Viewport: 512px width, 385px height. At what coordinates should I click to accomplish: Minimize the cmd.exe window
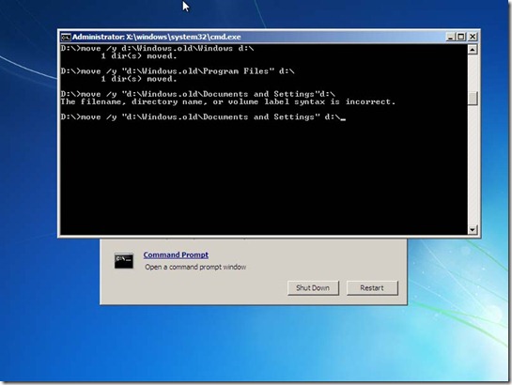click(450, 37)
